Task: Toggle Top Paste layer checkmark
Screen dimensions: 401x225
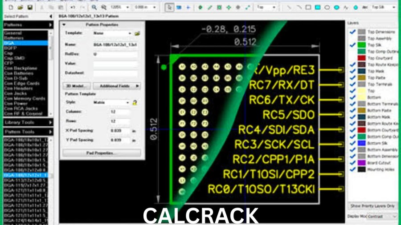Action: click(x=353, y=77)
